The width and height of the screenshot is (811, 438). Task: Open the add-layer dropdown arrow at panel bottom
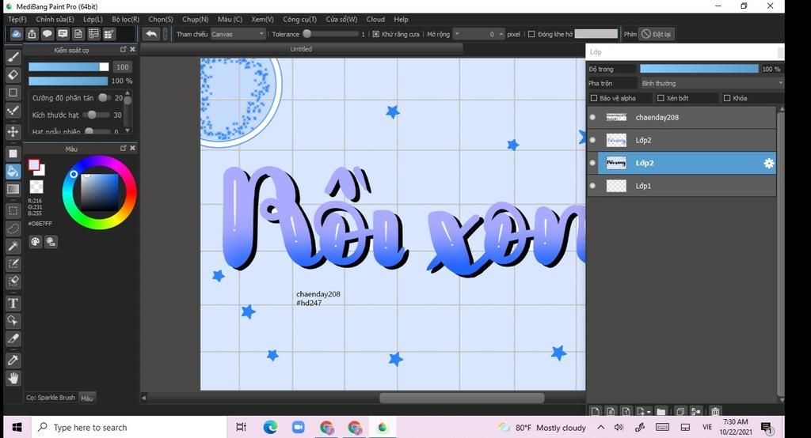pos(649,412)
